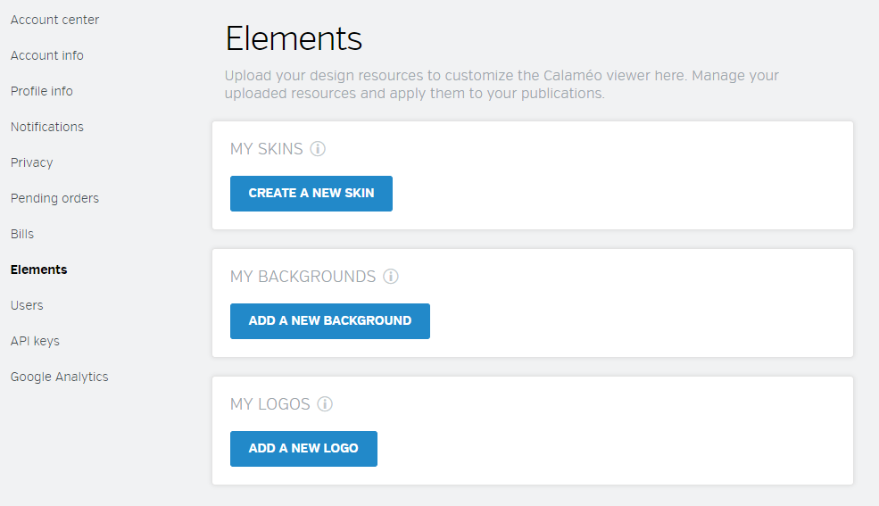Click Create a New Skin button
Image resolution: width=879 pixels, height=506 pixels.
(311, 194)
